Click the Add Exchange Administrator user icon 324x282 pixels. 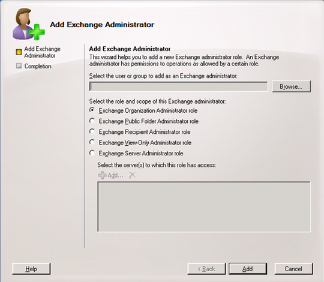[29, 24]
